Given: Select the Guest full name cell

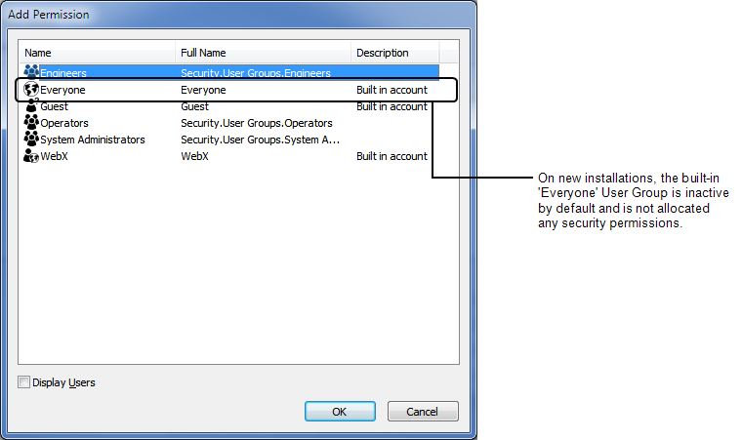Looking at the screenshot, I should [x=195, y=106].
